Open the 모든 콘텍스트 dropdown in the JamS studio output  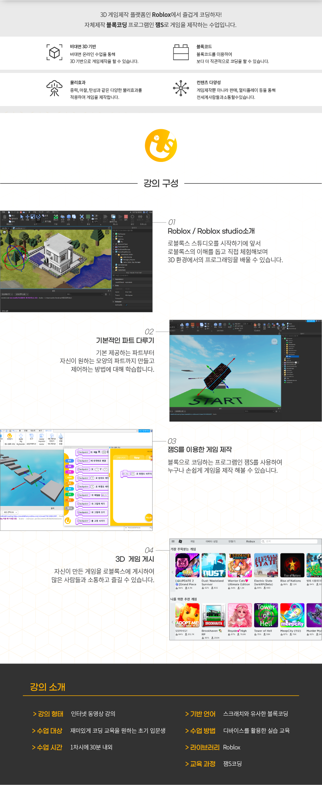pos(10,512)
